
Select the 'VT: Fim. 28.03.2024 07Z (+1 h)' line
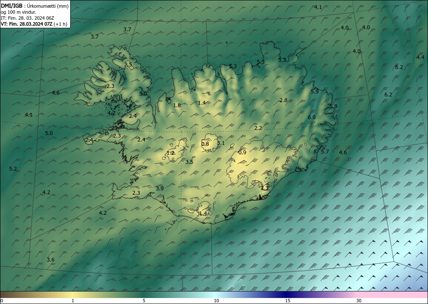coord(34,24)
